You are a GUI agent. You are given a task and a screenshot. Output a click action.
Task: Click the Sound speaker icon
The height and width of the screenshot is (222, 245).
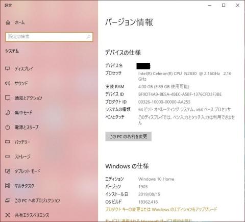pyautogui.click(x=8, y=83)
